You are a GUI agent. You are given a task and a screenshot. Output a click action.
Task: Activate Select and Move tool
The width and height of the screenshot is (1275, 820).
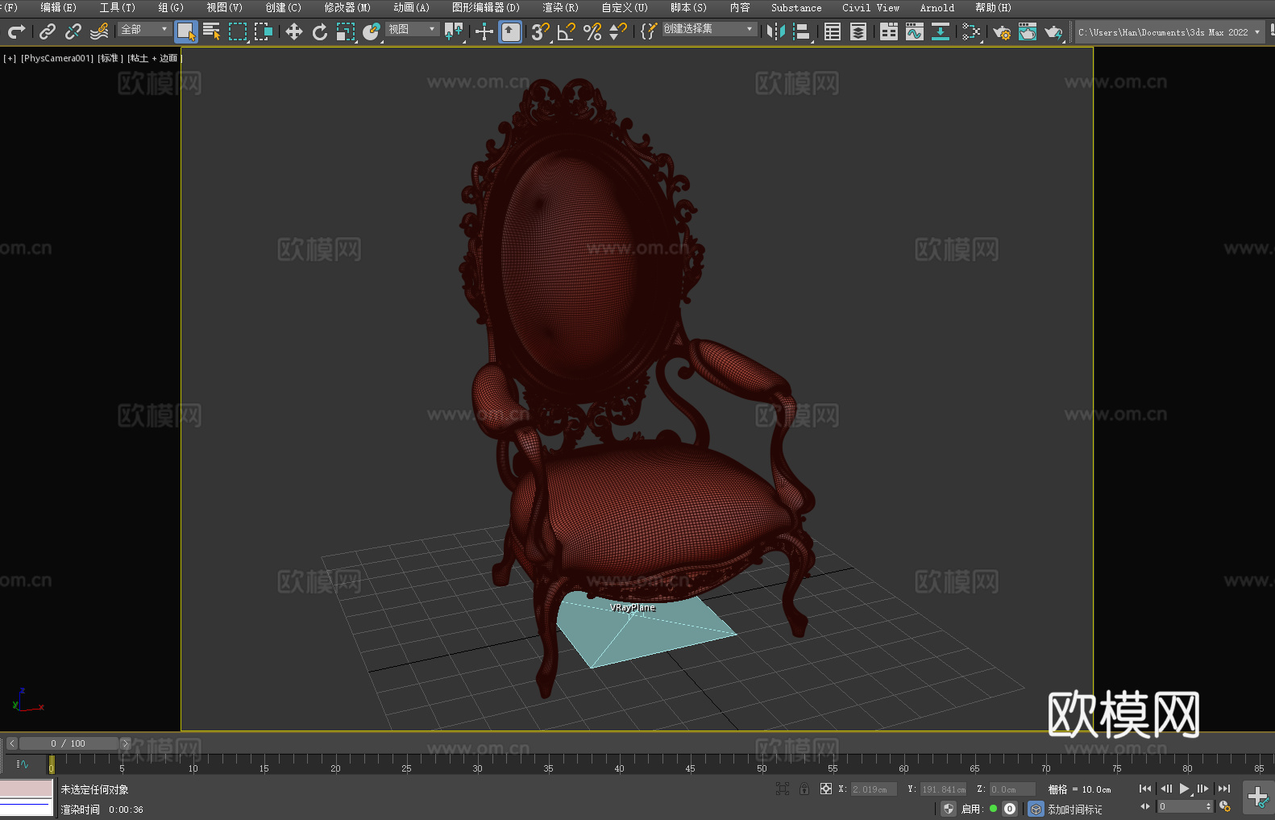pyautogui.click(x=294, y=31)
